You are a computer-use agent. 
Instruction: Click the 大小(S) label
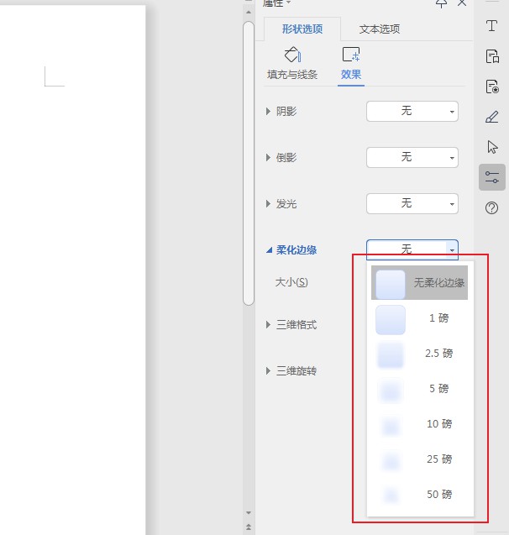tap(291, 282)
